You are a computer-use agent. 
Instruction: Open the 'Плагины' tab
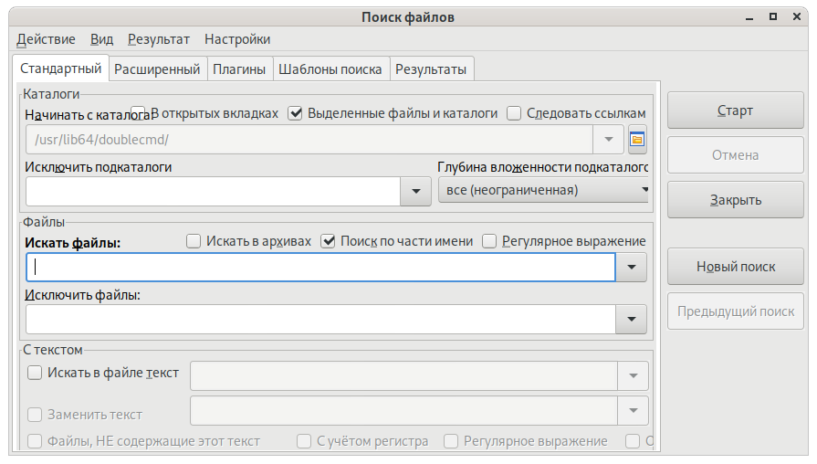(x=239, y=69)
